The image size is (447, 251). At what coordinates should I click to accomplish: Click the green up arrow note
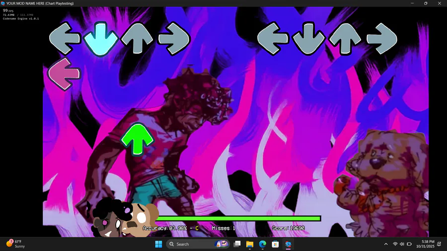[x=138, y=139]
